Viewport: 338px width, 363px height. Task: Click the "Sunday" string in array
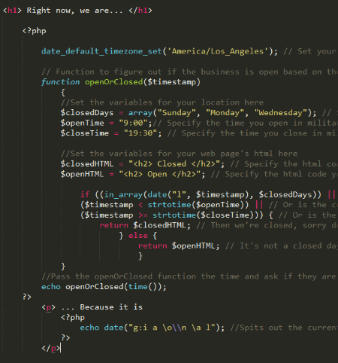point(177,113)
